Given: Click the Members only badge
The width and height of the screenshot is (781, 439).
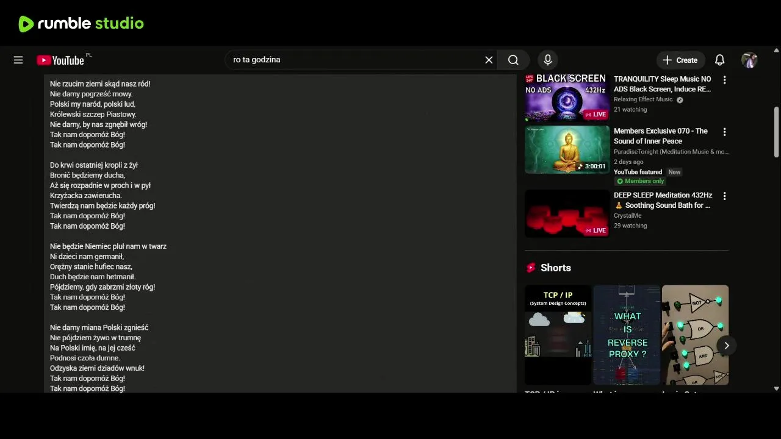Looking at the screenshot, I should [x=640, y=181].
